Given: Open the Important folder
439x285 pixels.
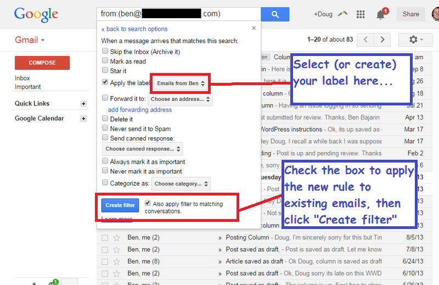Looking at the screenshot, I should [x=28, y=87].
